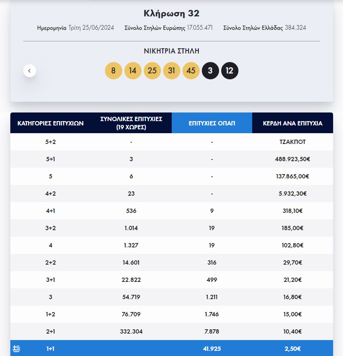Click the black bonus ball showing 12
The width and height of the screenshot is (343, 356).
230,70
